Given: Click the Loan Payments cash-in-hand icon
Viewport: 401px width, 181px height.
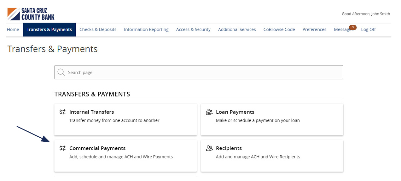Looking at the screenshot, I should point(209,112).
